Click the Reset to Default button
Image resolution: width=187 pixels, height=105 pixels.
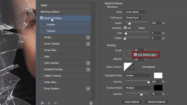click(157, 102)
